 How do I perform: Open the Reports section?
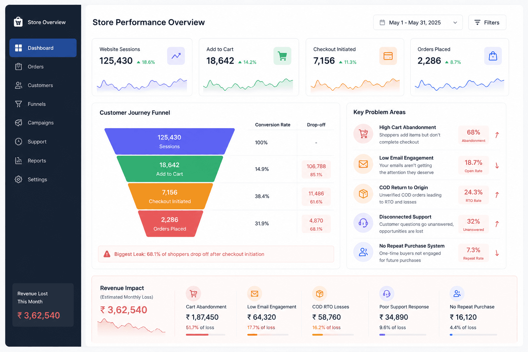[x=43, y=161]
